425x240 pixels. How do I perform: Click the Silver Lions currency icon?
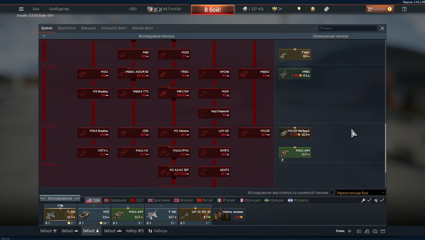pyautogui.click(x=245, y=9)
